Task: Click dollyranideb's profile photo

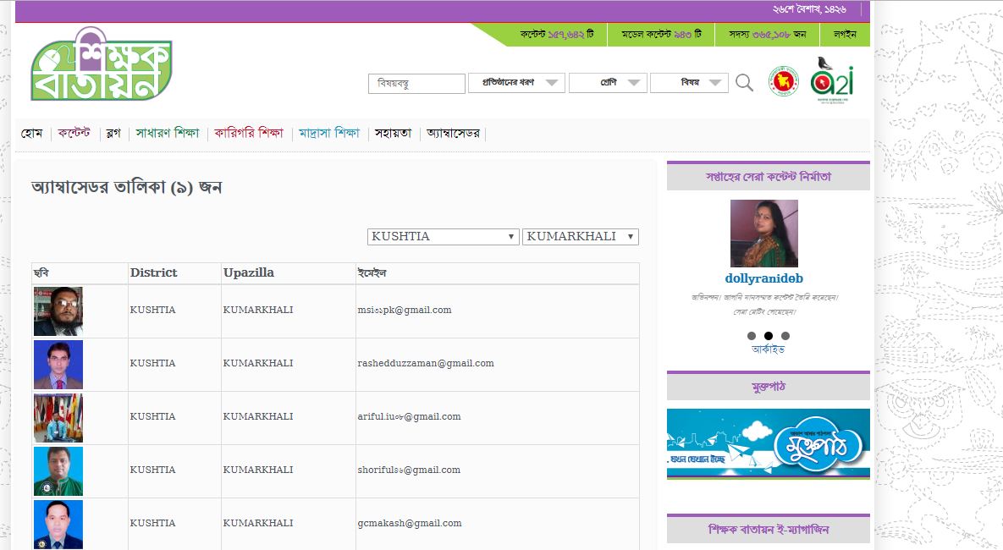Action: click(763, 234)
